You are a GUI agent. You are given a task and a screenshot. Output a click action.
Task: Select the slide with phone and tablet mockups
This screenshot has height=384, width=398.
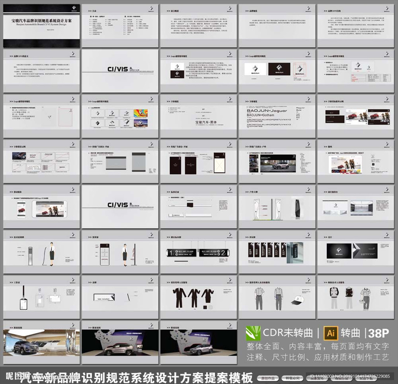[x=41, y=207]
